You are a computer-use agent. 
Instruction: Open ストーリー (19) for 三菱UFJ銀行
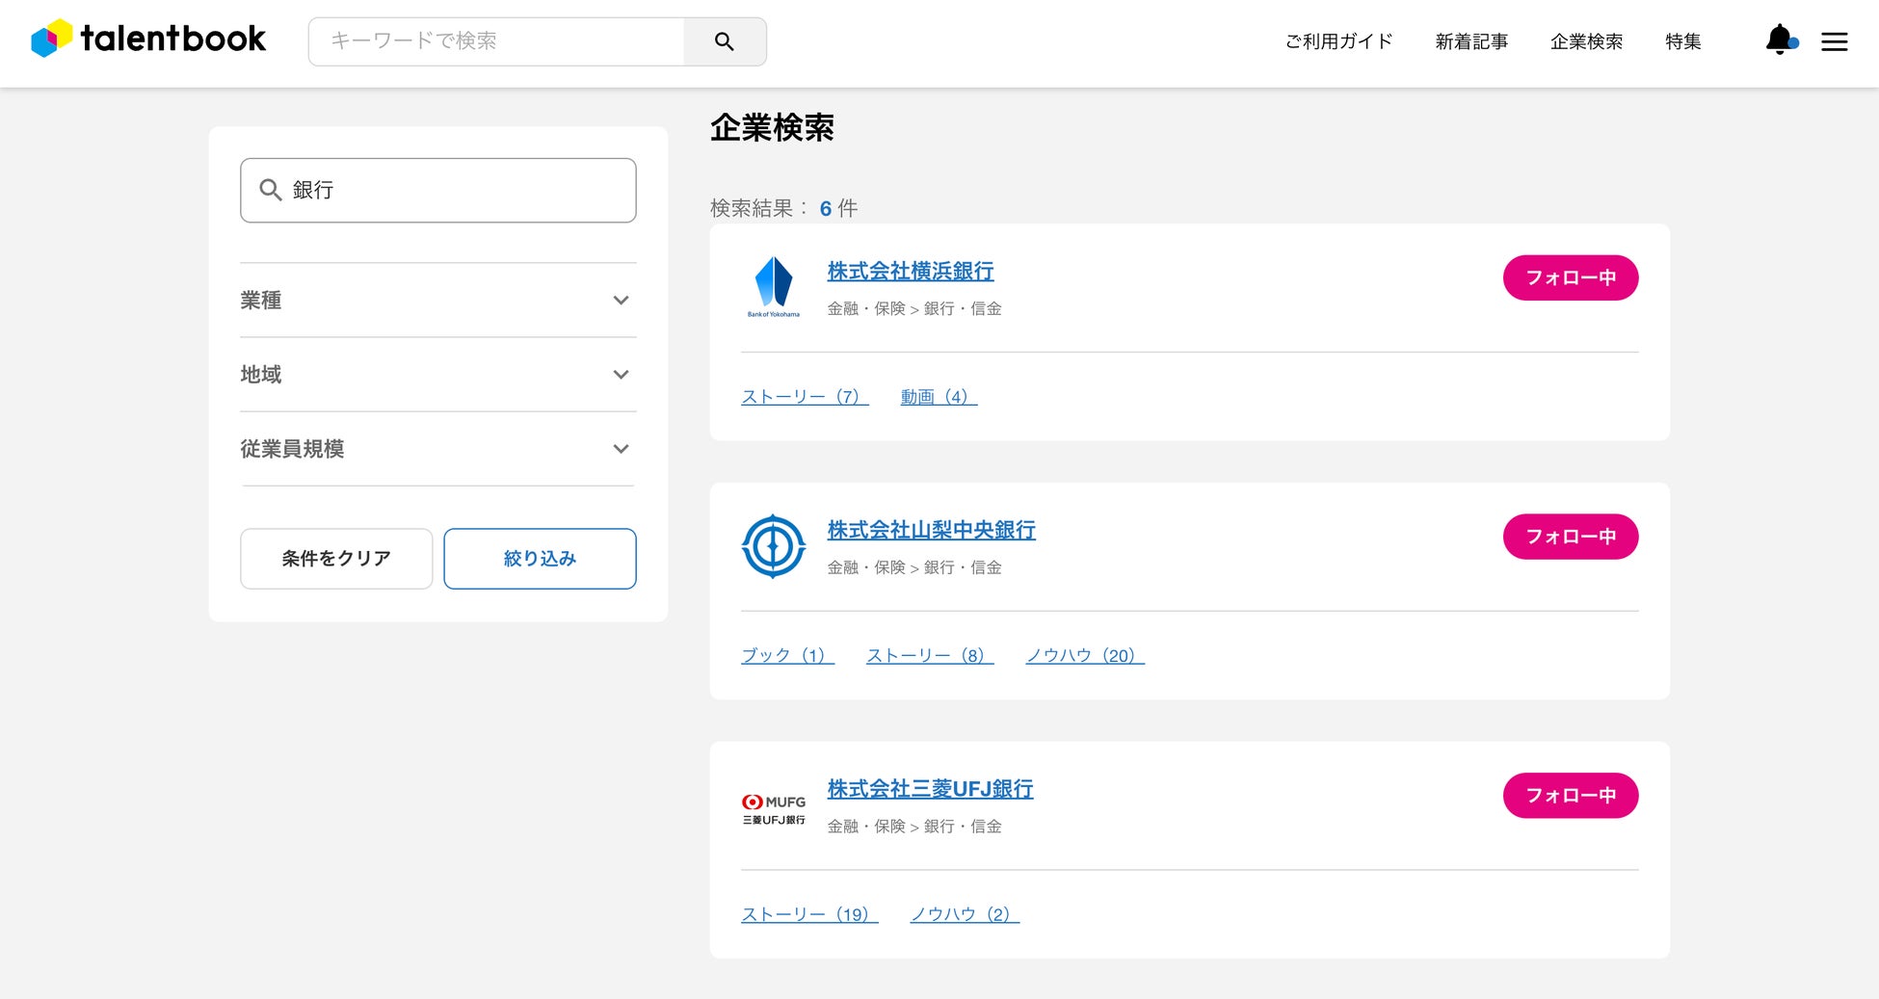click(809, 914)
